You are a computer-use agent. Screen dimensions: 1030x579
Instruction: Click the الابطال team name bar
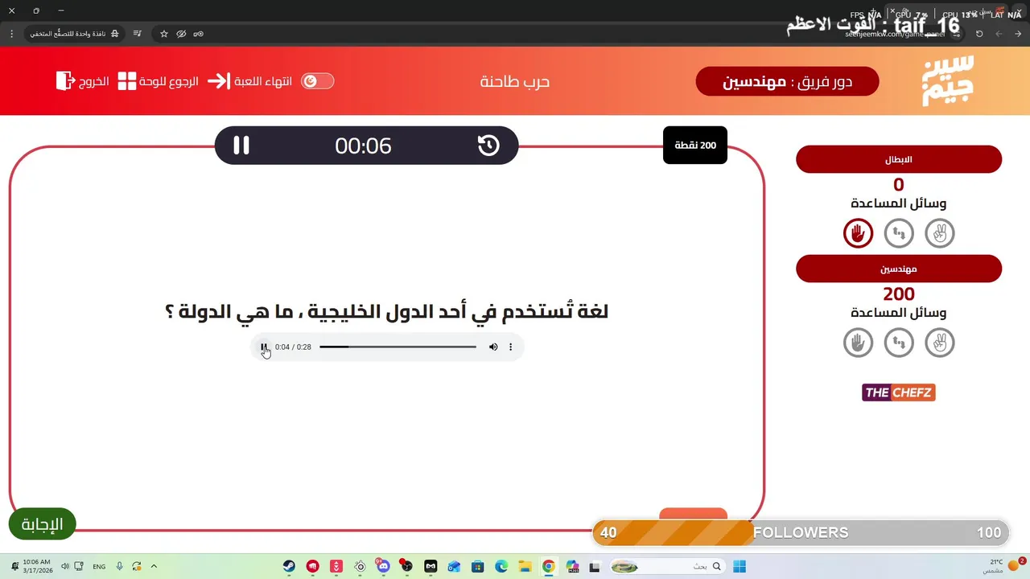click(x=899, y=159)
